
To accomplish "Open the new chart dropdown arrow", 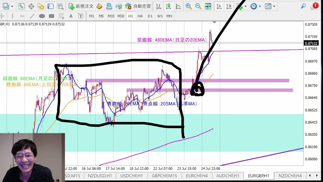I will (12, 6).
